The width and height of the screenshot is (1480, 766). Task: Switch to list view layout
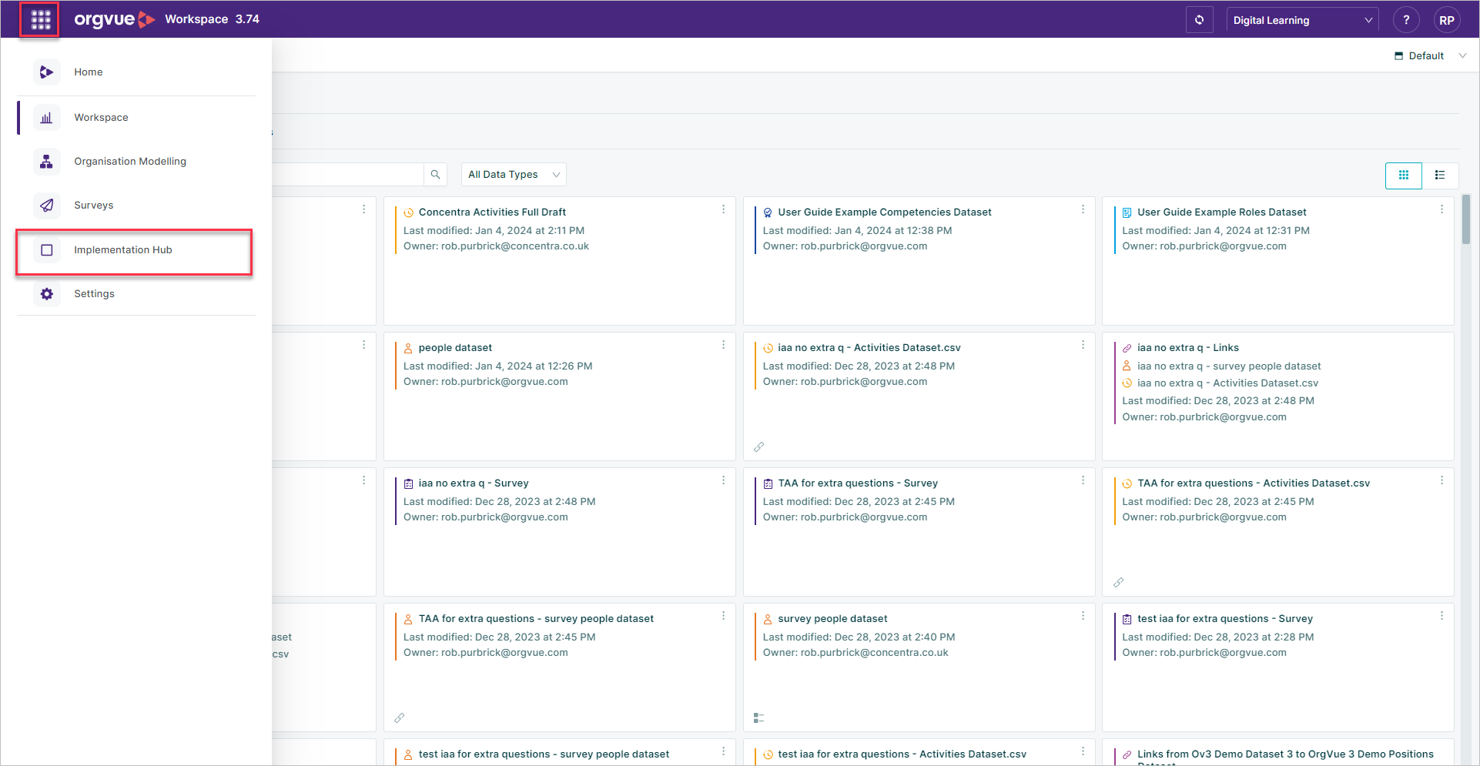coord(1439,176)
